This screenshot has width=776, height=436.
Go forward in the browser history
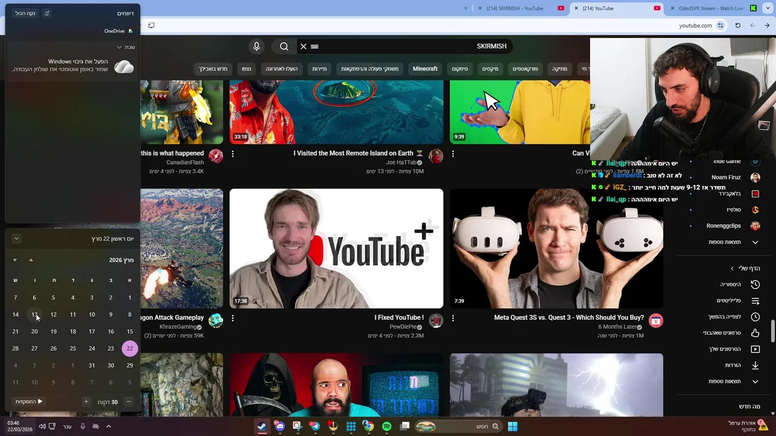pyautogui.click(x=752, y=25)
